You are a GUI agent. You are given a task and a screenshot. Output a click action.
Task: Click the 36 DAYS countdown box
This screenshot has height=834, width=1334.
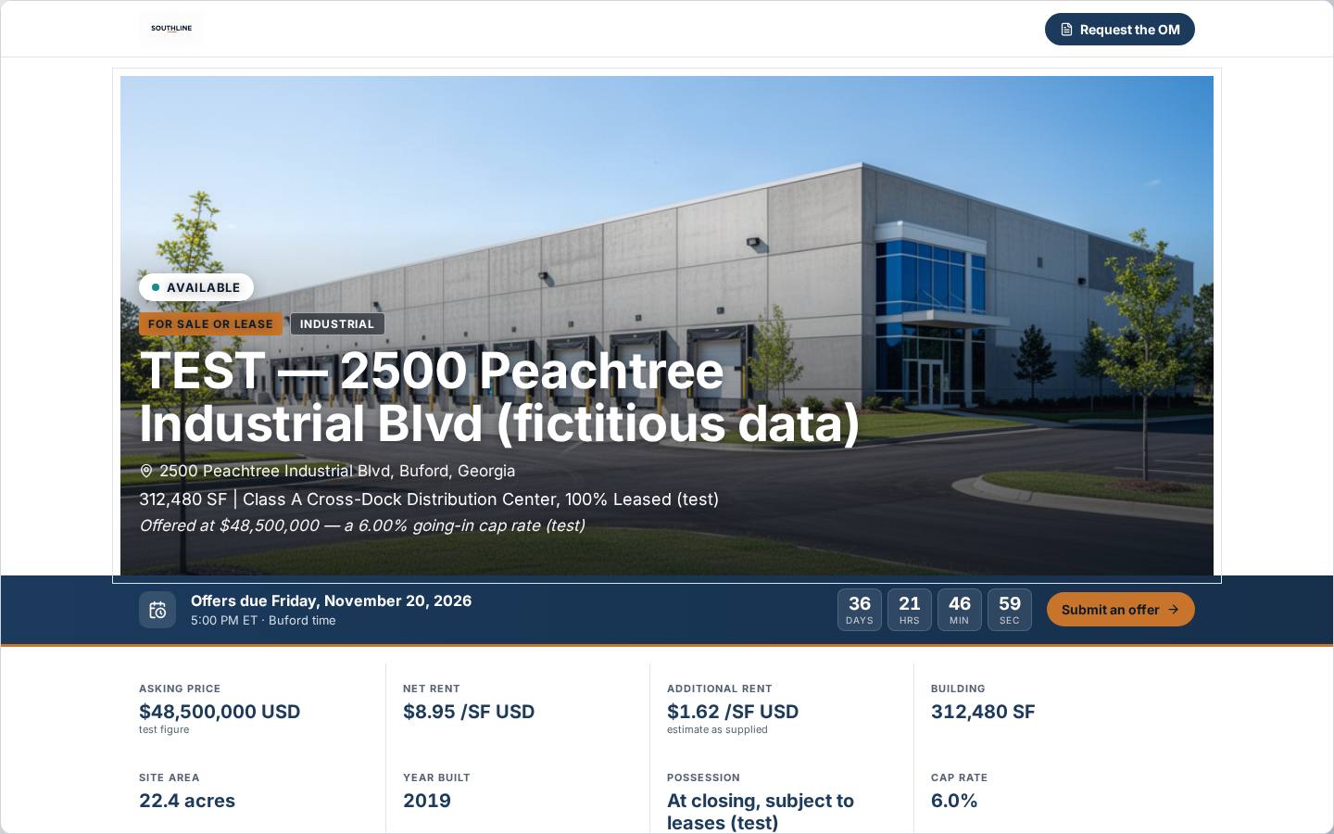[x=860, y=610]
